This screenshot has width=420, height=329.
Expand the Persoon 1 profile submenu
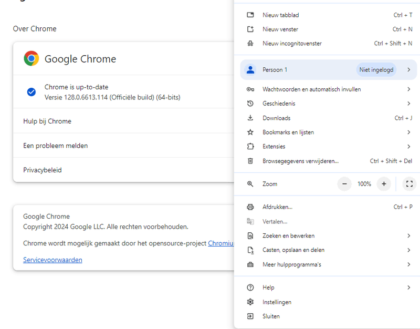pos(408,70)
